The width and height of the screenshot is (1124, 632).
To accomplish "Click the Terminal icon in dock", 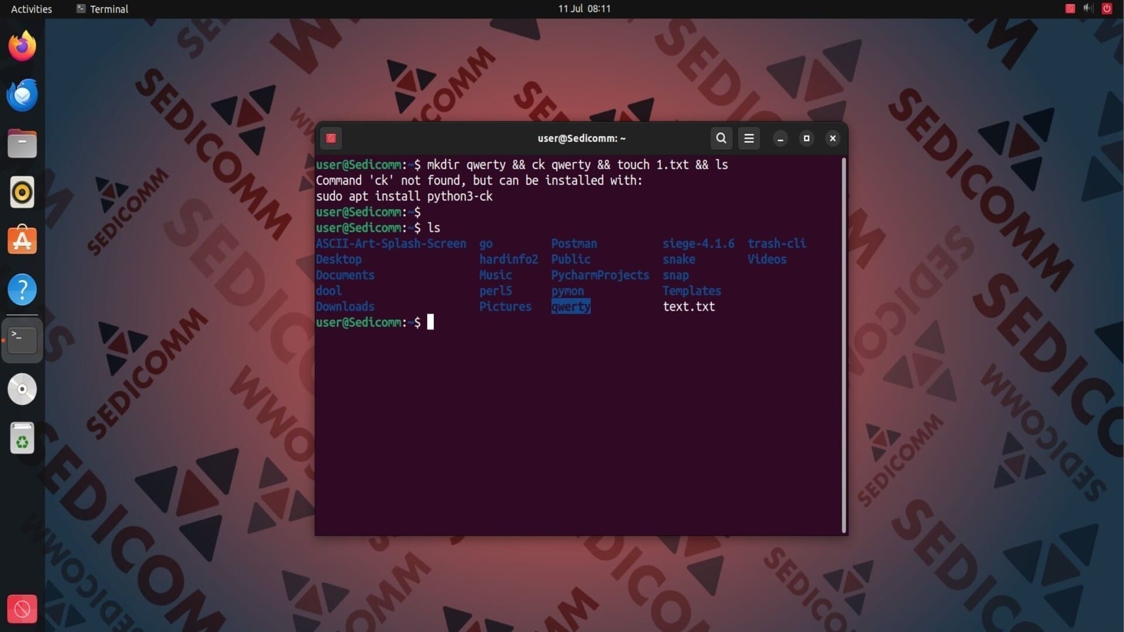I will pos(22,339).
